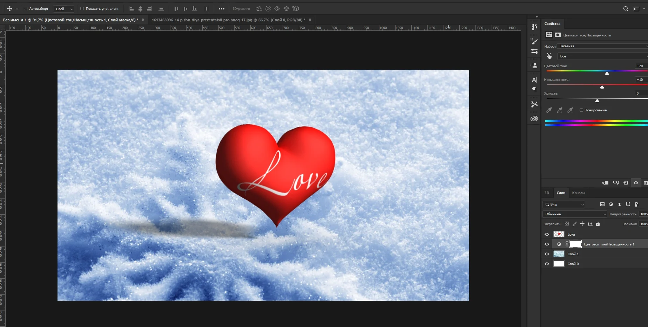
Task: Click the options bar overflow button
Action: click(221, 8)
